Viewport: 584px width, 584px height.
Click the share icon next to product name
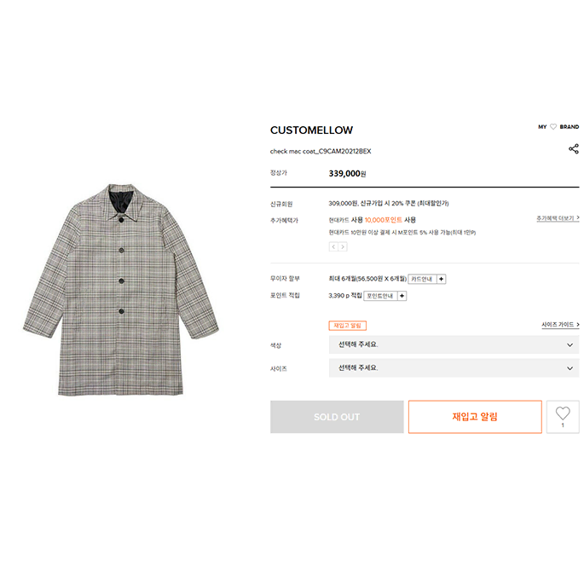574,149
